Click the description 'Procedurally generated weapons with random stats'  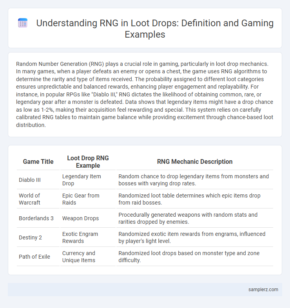[x=195, y=218]
